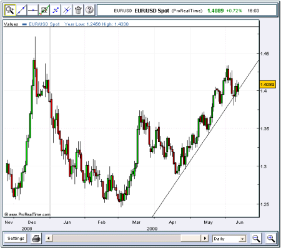Click the EUR/USD Spot legend label
The width and height of the screenshot is (281, 248).
click(44, 24)
